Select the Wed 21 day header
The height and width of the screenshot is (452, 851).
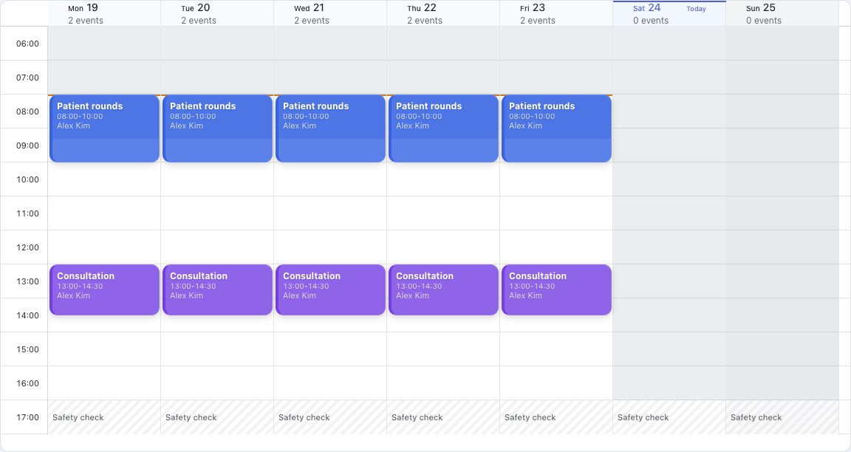pyautogui.click(x=330, y=13)
